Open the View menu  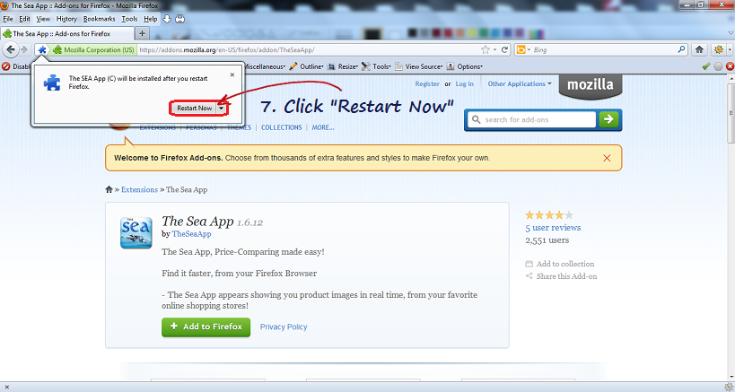(x=43, y=19)
